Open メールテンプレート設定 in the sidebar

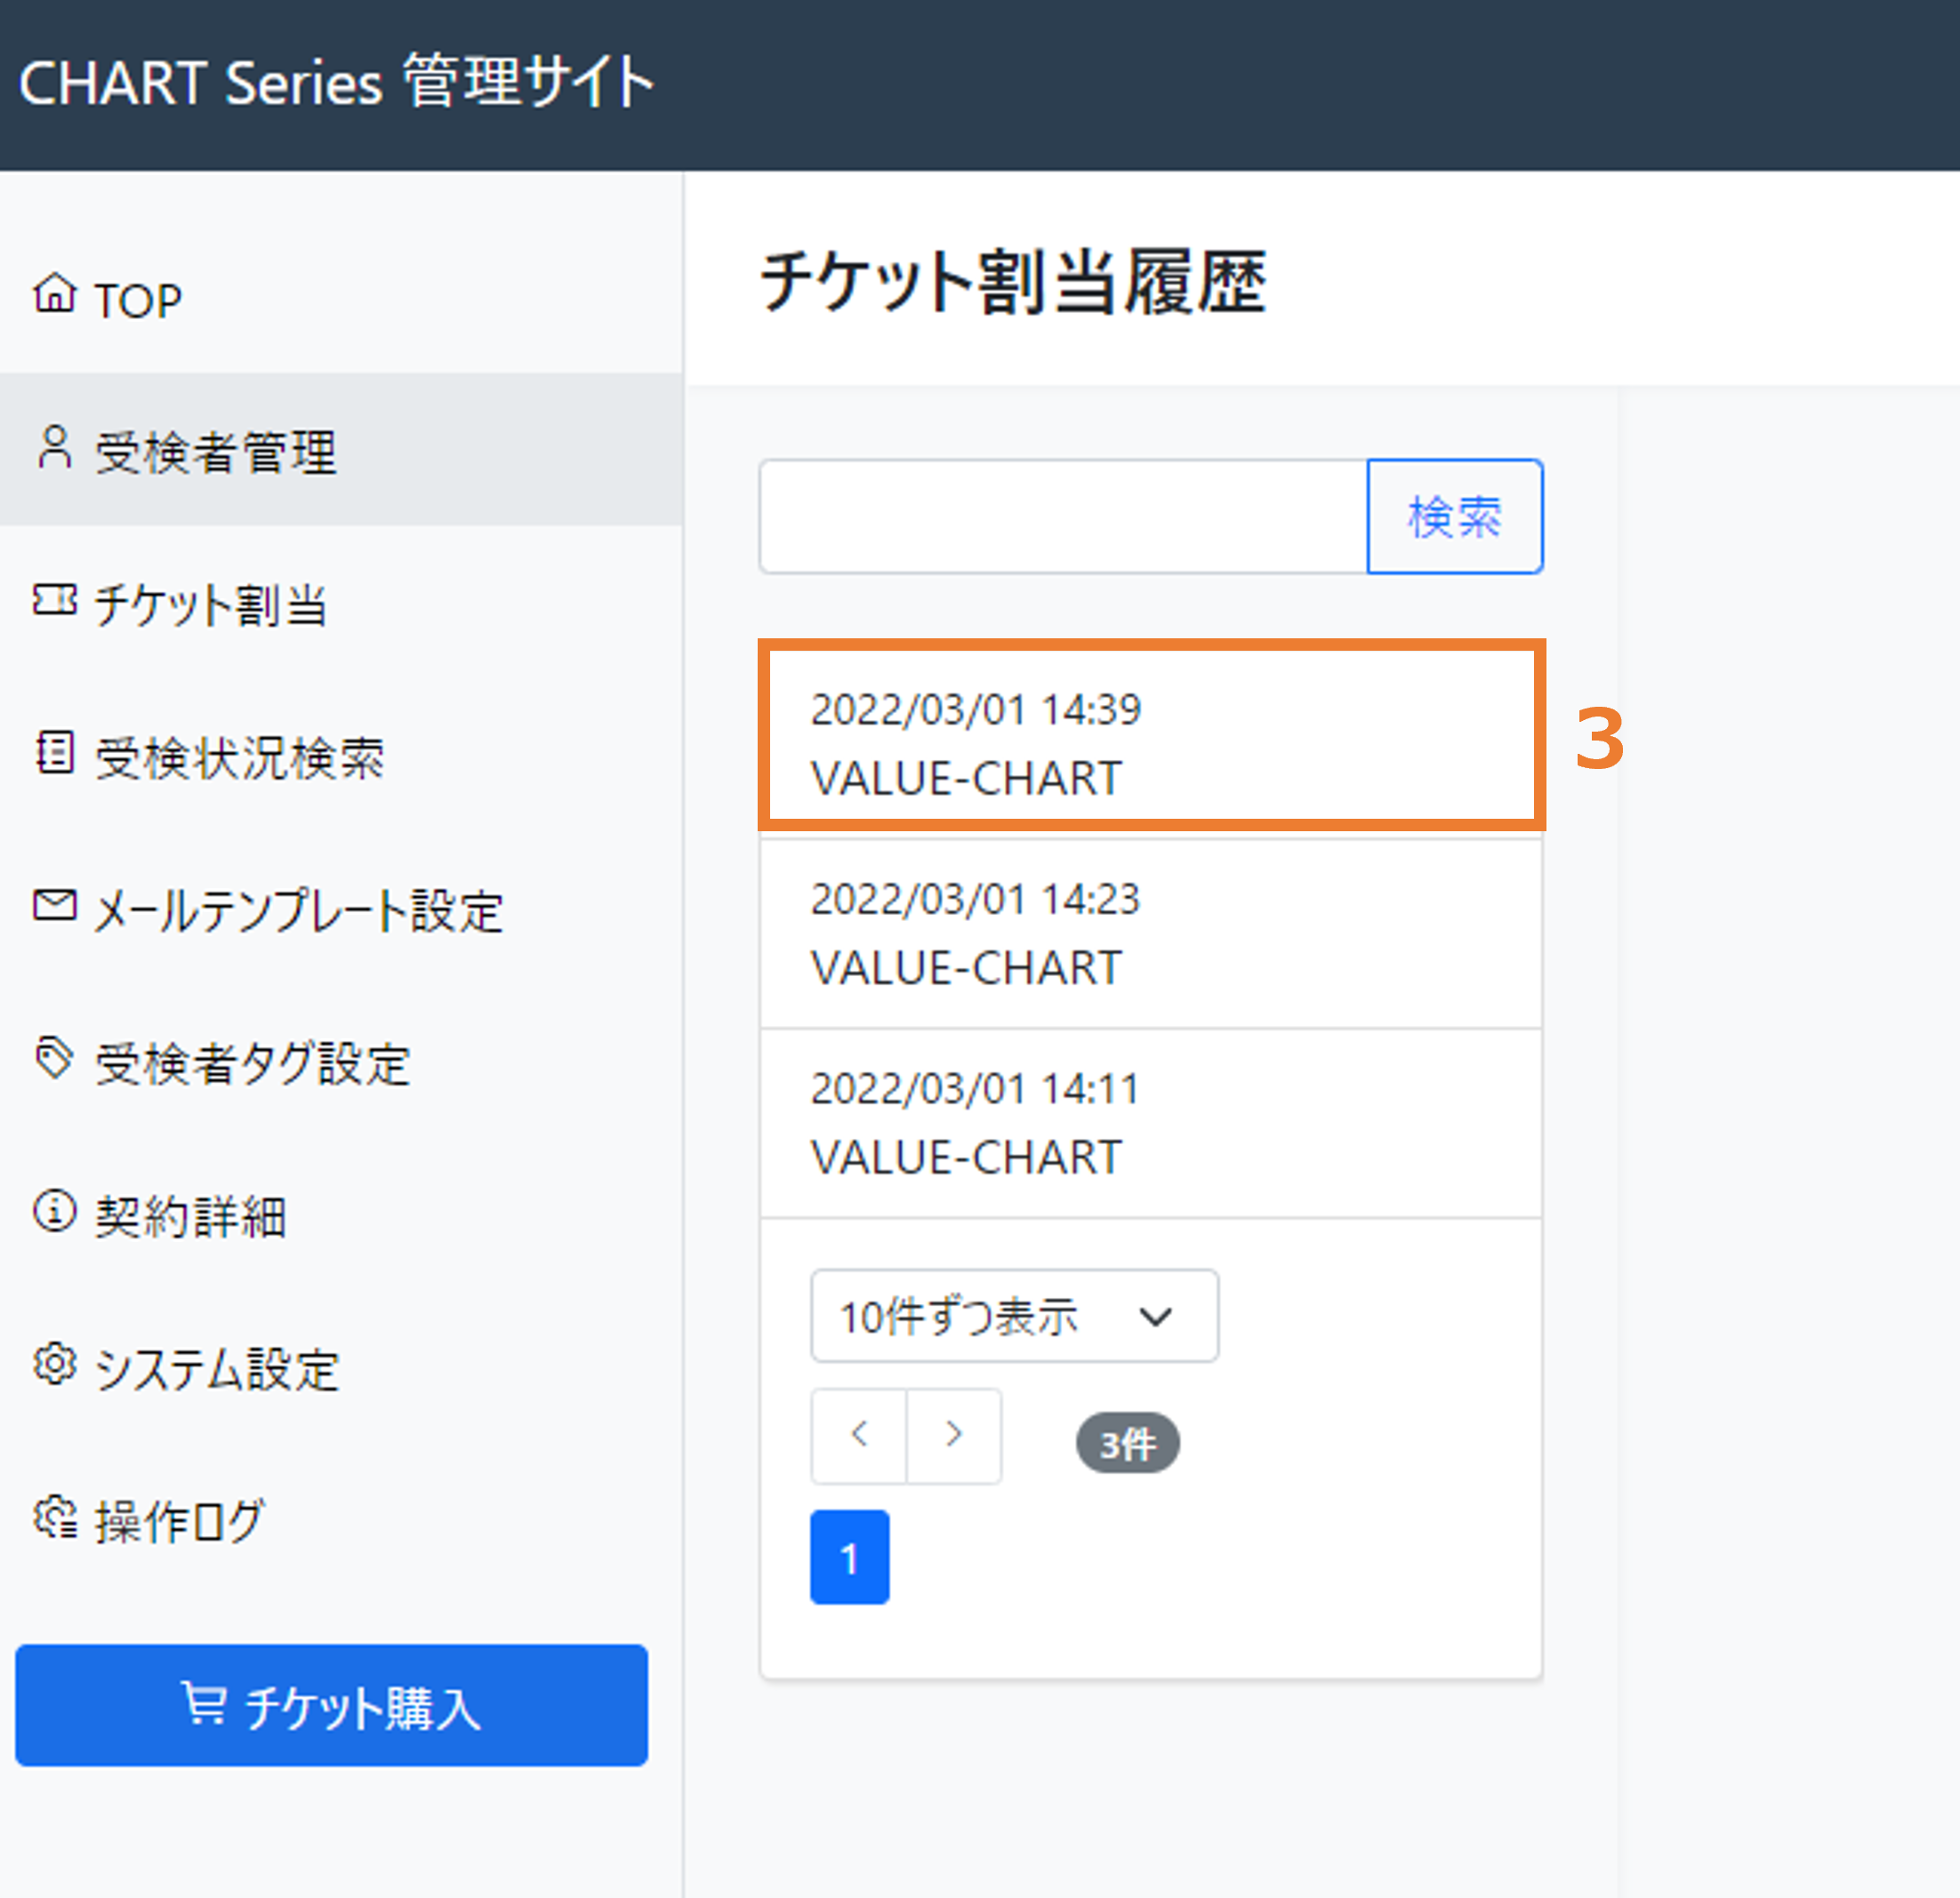point(341,909)
